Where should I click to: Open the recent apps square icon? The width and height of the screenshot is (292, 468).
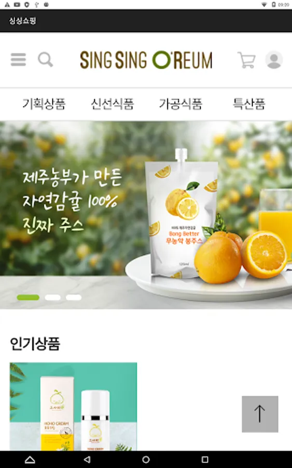(x=205, y=459)
